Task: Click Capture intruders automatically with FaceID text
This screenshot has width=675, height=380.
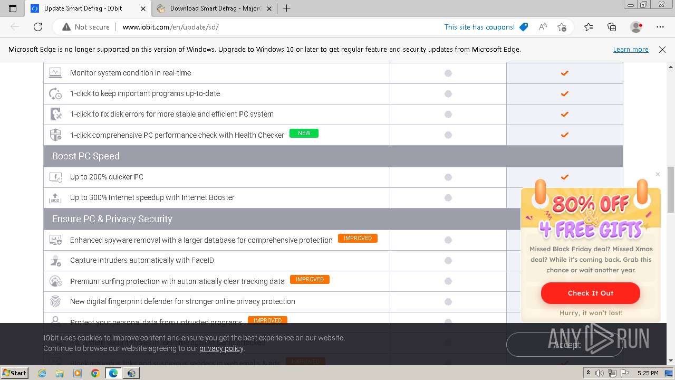Action: (142, 260)
